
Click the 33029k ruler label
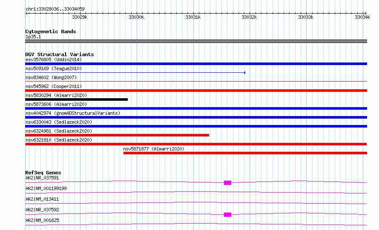point(80,17)
